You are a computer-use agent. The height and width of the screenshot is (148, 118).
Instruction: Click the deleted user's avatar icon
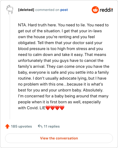10,10
